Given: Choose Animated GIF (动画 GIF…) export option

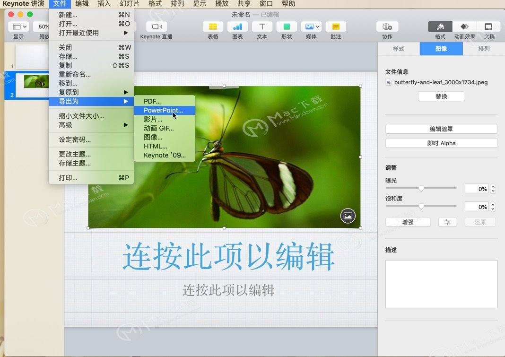Looking at the screenshot, I should pos(164,128).
